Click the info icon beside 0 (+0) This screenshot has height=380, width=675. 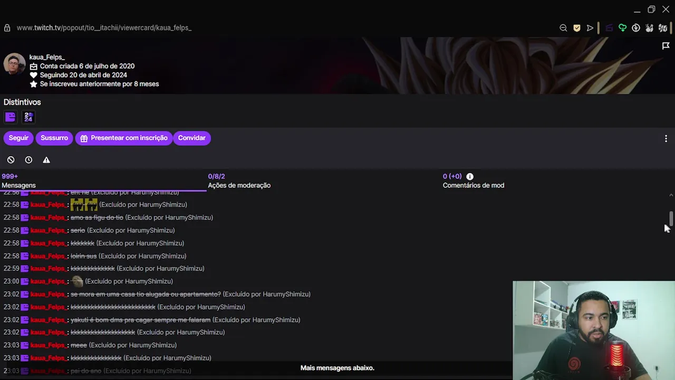tap(470, 176)
